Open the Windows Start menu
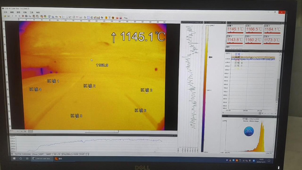302x170 pixels. pos(14,158)
